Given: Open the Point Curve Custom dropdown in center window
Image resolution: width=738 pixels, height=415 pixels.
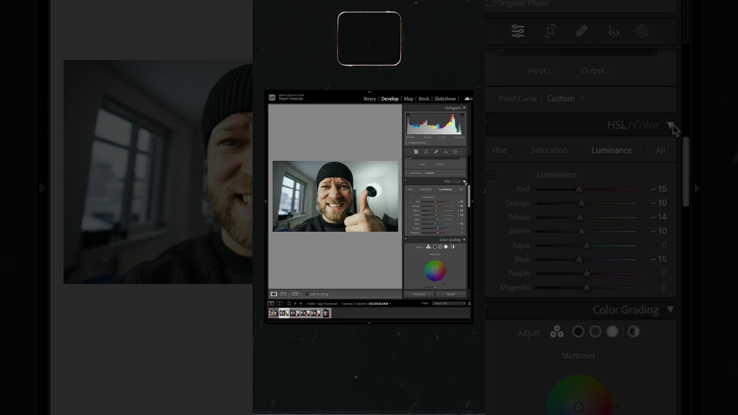Looking at the screenshot, I should coord(431,173).
